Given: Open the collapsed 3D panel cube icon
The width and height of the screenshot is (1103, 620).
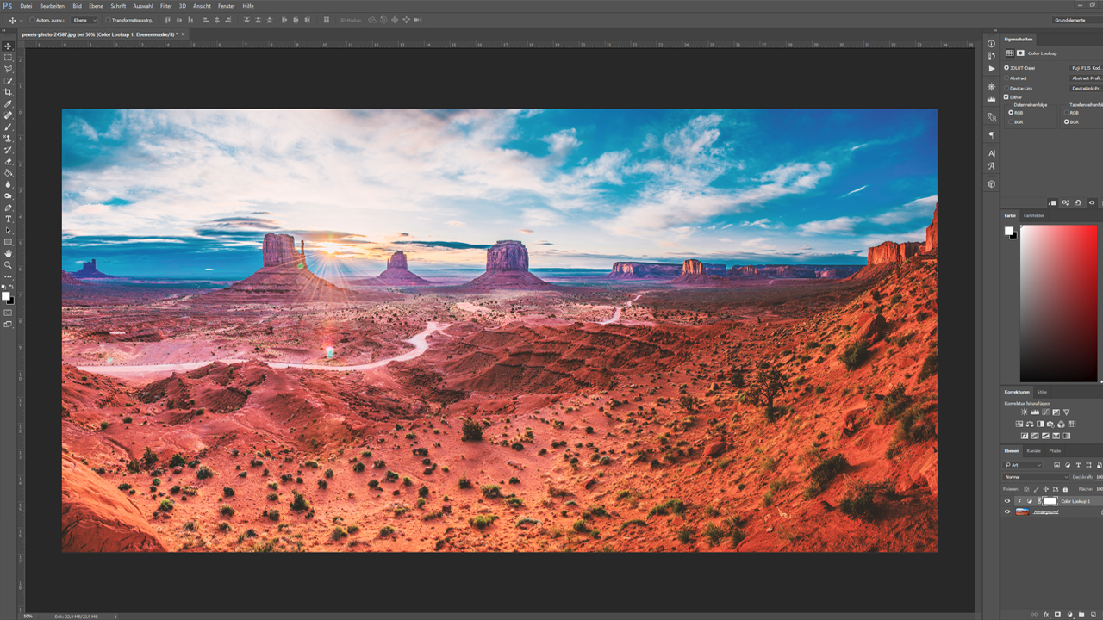Looking at the screenshot, I should pos(992,184).
